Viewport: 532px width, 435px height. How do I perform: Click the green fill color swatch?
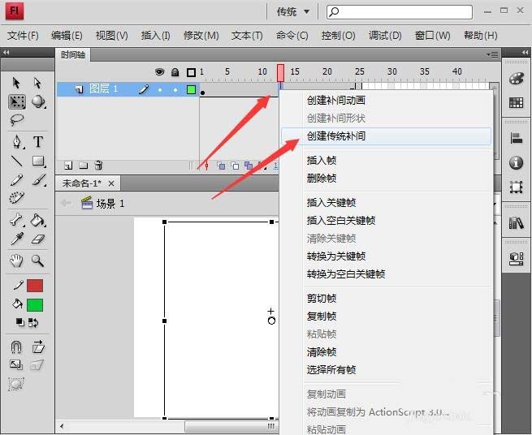coord(35,305)
